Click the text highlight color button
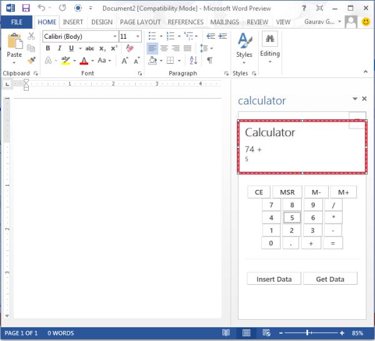Viewport: 375px width, 341px height. pyautogui.click(x=66, y=60)
